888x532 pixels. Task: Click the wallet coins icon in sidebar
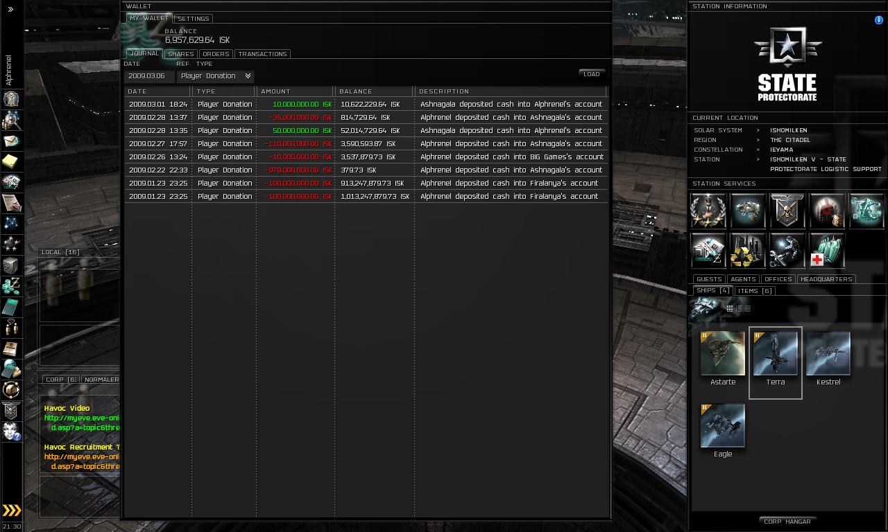pyautogui.click(x=11, y=286)
